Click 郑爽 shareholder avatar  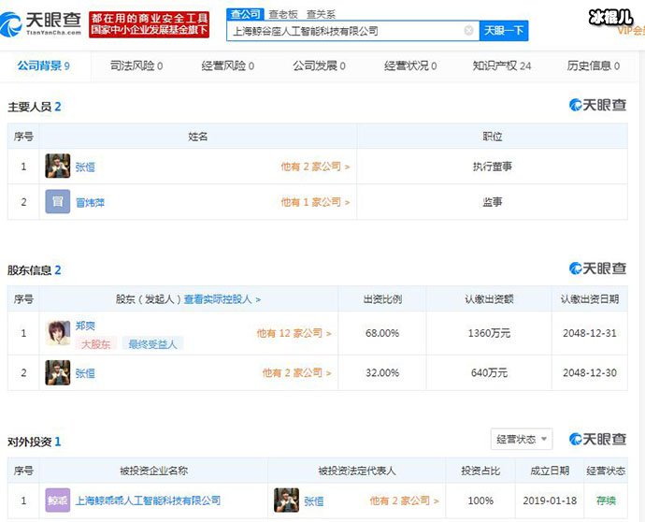click(58, 333)
